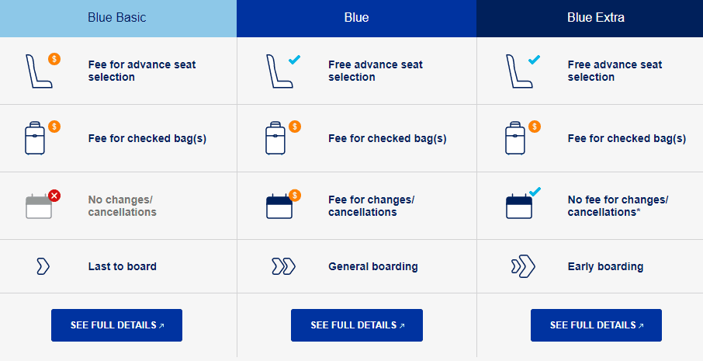Select the Blue column header
This screenshot has height=361, width=703.
(356, 19)
